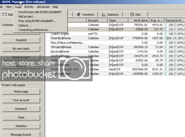Click the Disk tab pie icon
This screenshot has width=185, height=137.
pos(132,15)
